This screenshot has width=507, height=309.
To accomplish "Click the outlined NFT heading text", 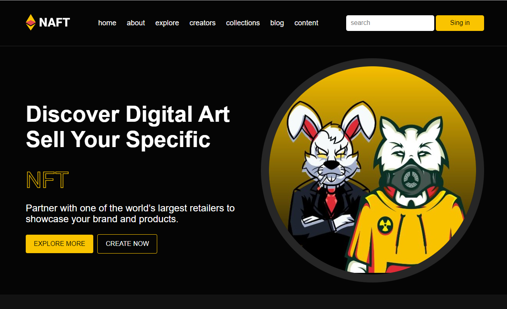I will pos(47,180).
